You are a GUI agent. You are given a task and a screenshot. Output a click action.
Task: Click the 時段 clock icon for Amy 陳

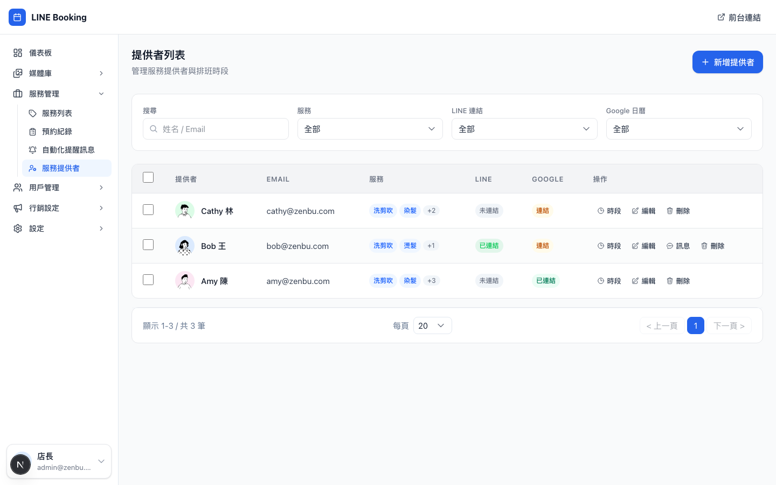coord(601,281)
